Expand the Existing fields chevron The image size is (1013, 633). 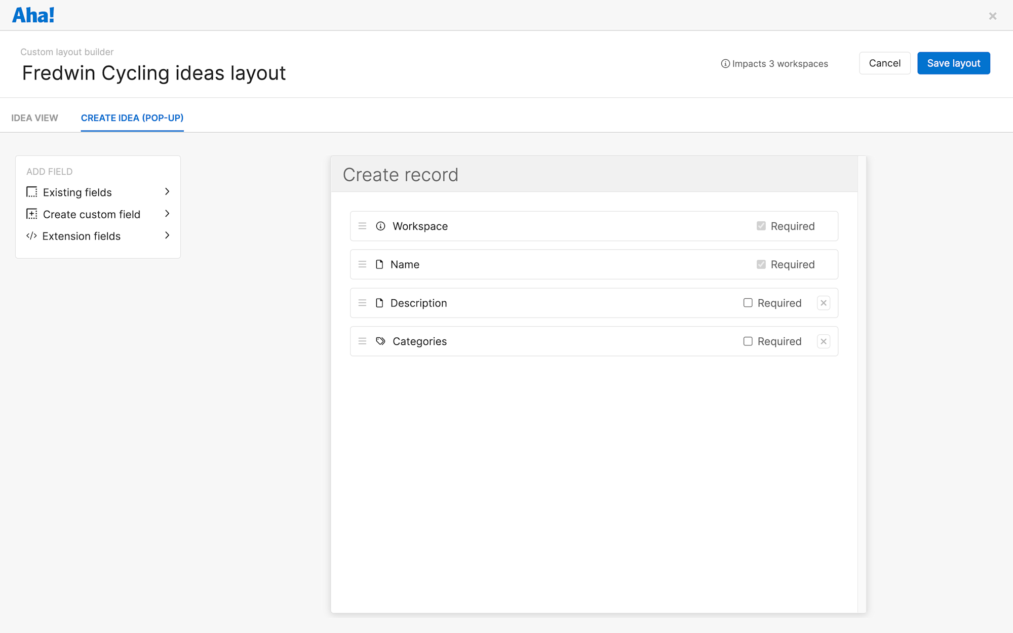point(167,191)
